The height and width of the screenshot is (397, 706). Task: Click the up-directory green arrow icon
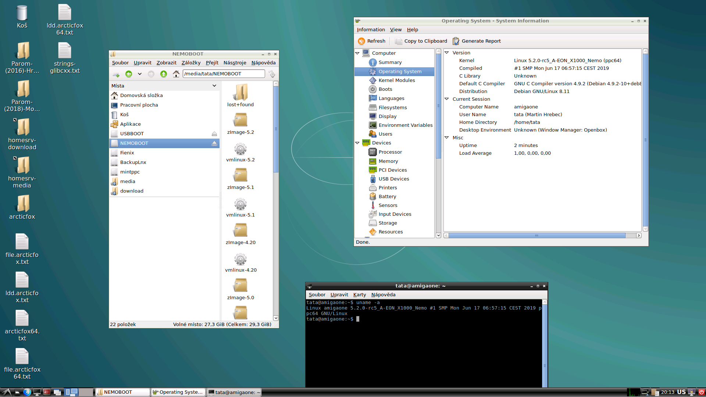pyautogui.click(x=164, y=74)
